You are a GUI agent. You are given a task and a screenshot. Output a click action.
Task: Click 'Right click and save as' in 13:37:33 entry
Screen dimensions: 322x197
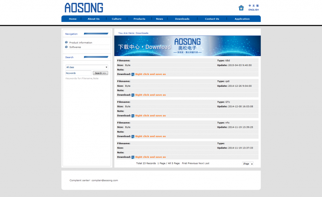(x=151, y=157)
